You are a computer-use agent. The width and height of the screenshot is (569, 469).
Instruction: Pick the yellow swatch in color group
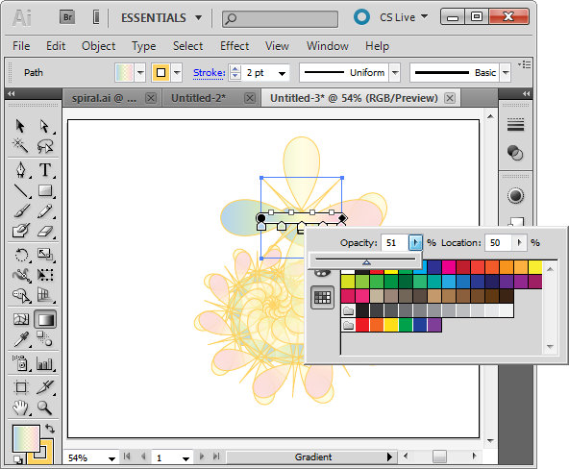pos(391,325)
